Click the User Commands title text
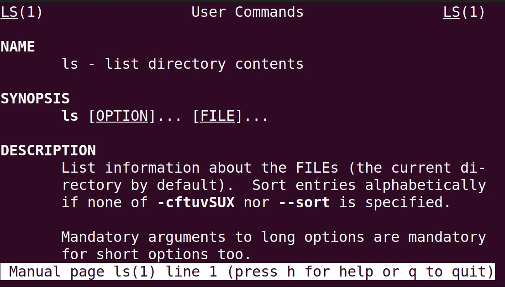Screen dimensions: 505x287 coord(247,12)
